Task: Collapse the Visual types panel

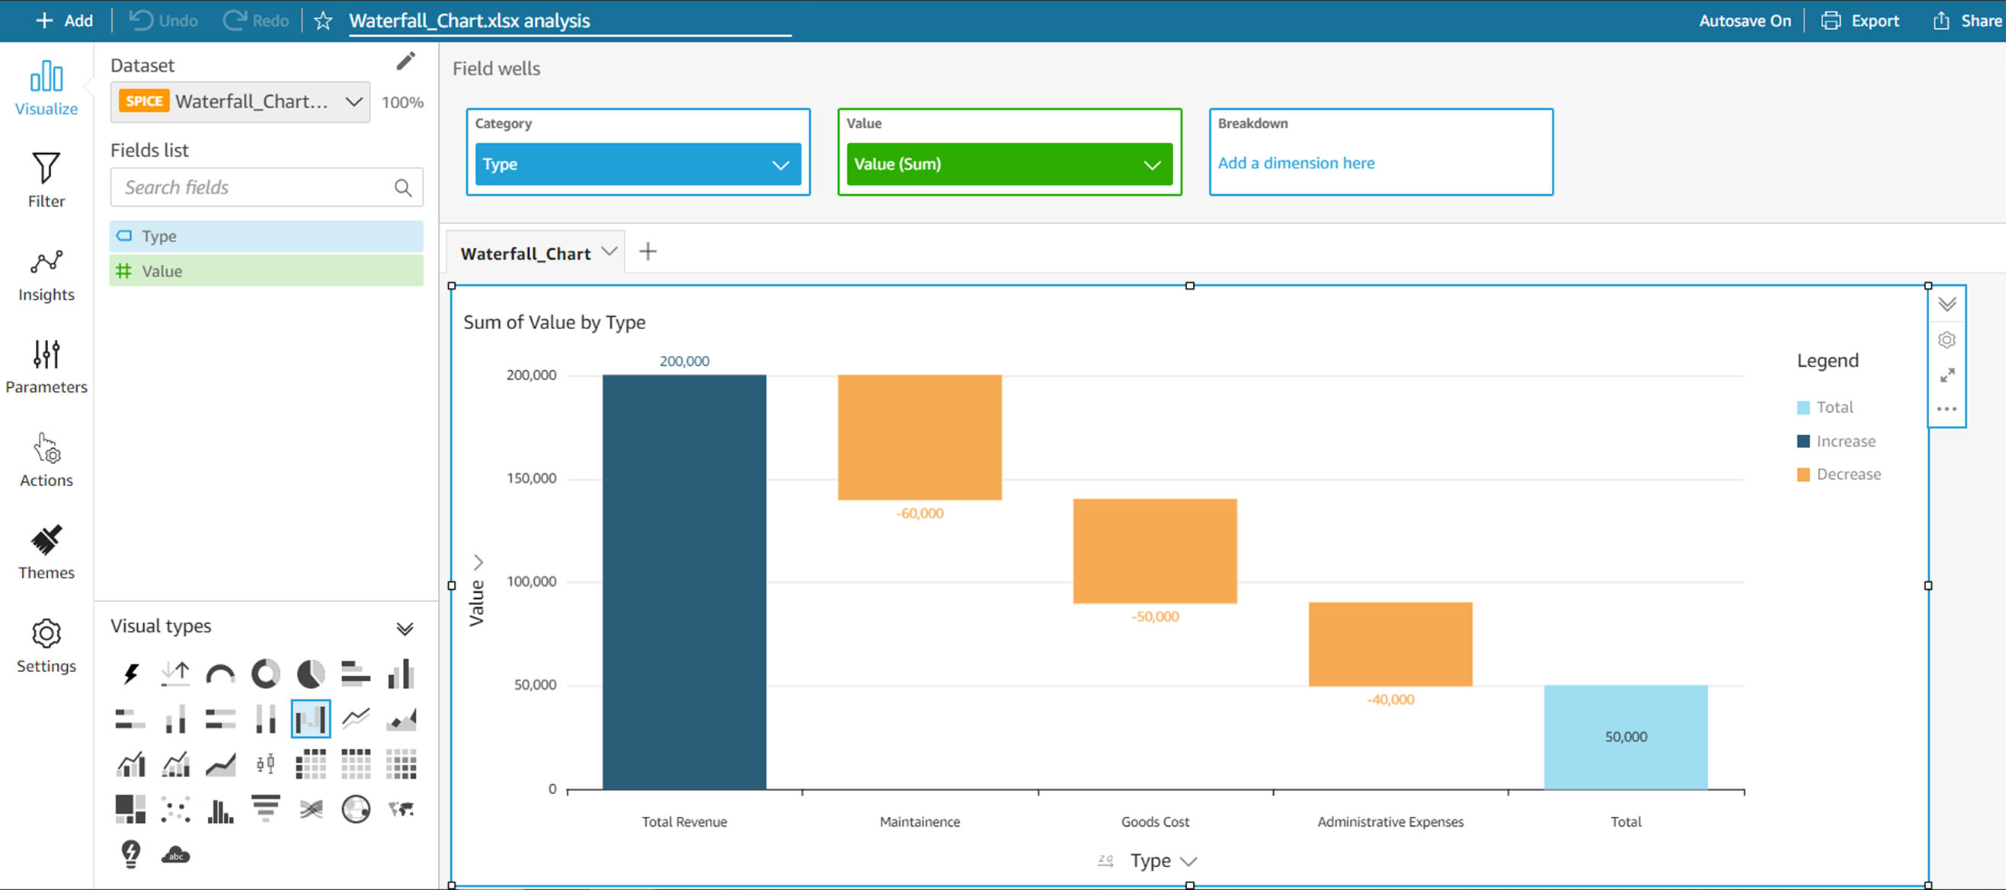Action: coord(405,629)
